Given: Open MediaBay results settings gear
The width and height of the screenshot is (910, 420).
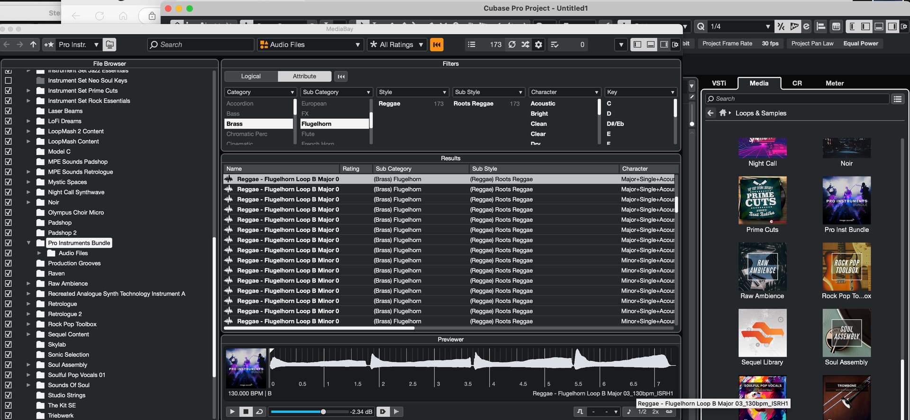Looking at the screenshot, I should (538, 44).
